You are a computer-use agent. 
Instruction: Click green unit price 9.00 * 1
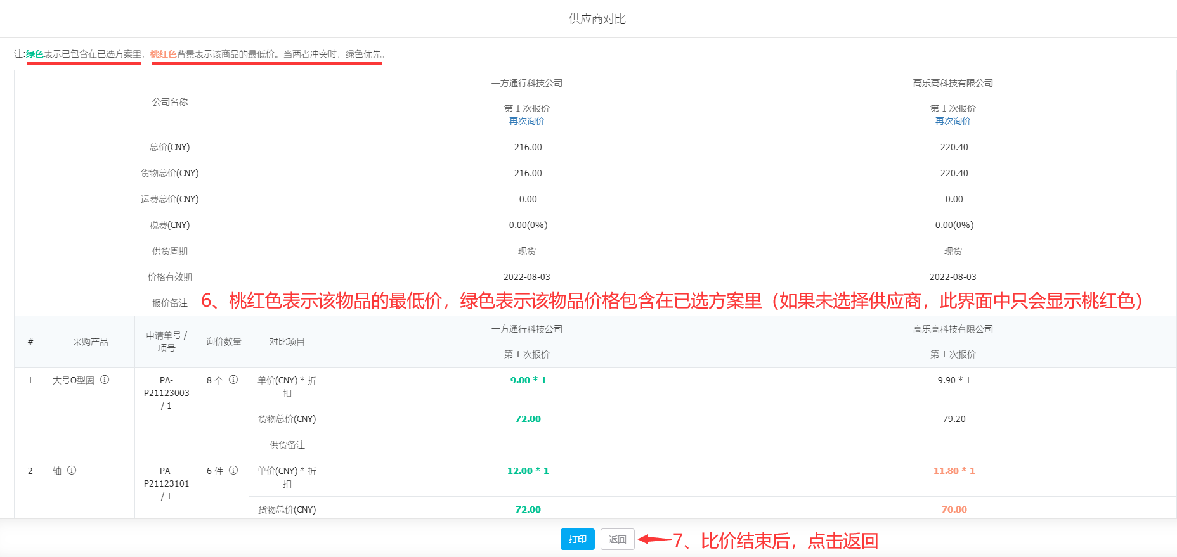(528, 380)
